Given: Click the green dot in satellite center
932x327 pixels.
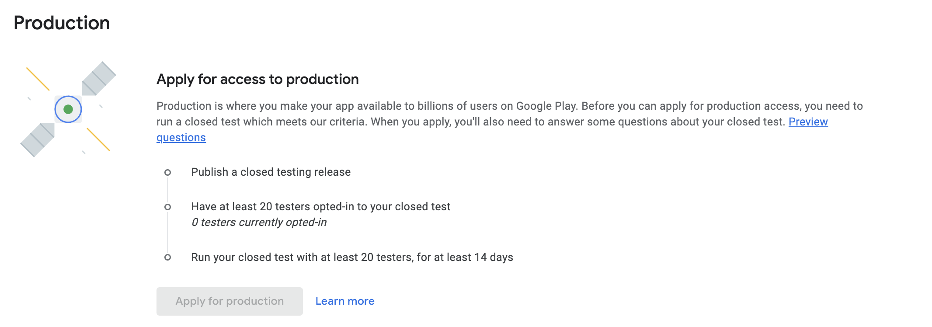Looking at the screenshot, I should pos(68,109).
